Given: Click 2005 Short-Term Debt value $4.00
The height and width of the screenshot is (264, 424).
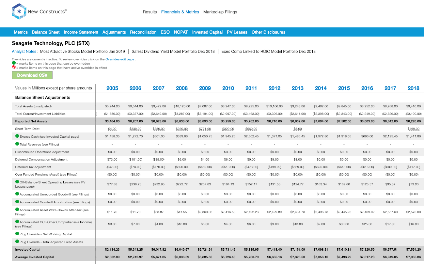Looking at the screenshot, I should point(112,129).
